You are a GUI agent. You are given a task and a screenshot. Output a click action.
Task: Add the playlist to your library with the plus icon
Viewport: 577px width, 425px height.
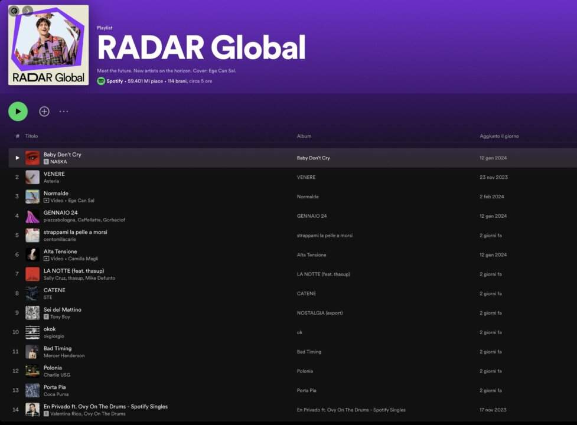click(44, 111)
